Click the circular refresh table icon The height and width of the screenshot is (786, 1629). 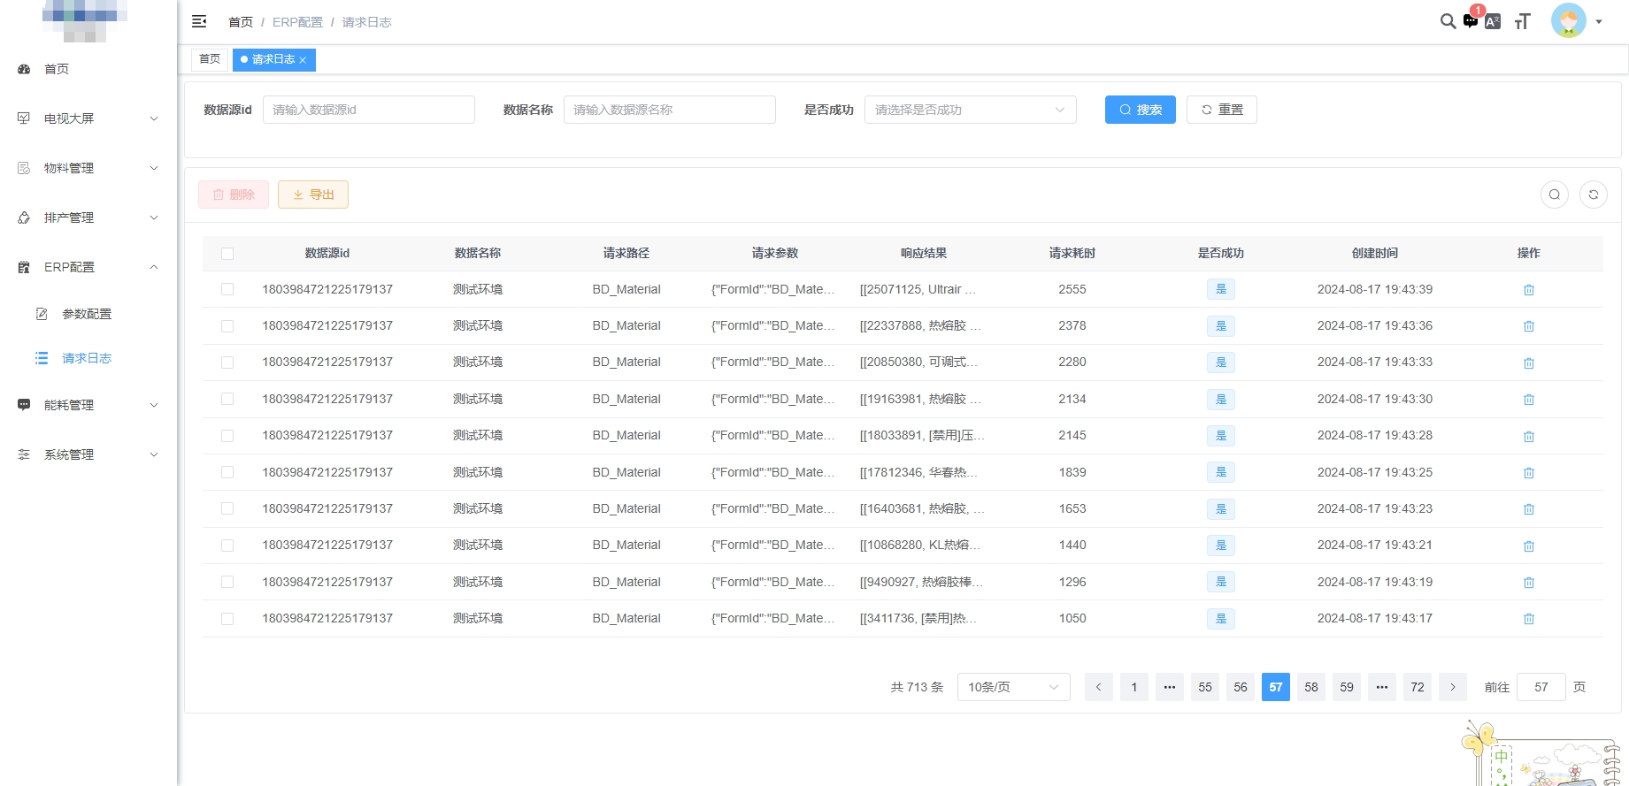coord(1593,195)
